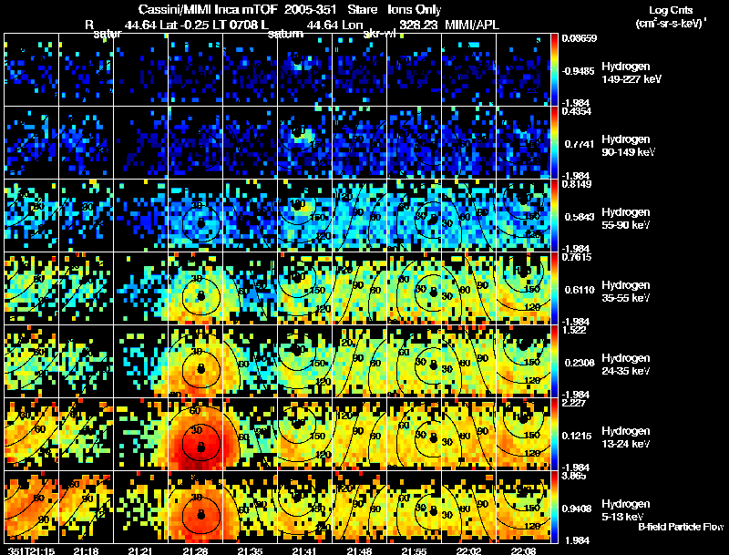Select the 22:02 panel in the Hydrogen 5-13 keV row
Viewport: 729px width, 555px height.
point(468,507)
